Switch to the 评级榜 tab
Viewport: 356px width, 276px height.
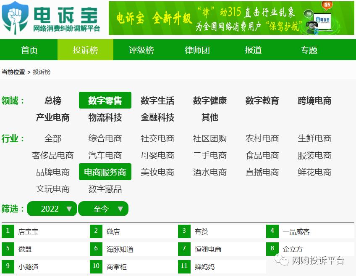(141, 50)
